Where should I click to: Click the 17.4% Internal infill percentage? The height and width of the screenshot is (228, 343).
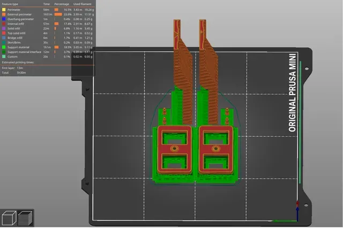[68, 24]
